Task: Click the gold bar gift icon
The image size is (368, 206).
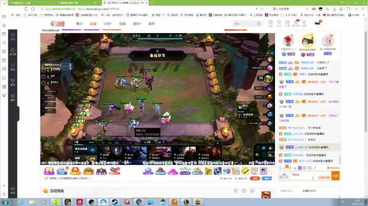Action: pyautogui.click(x=245, y=171)
